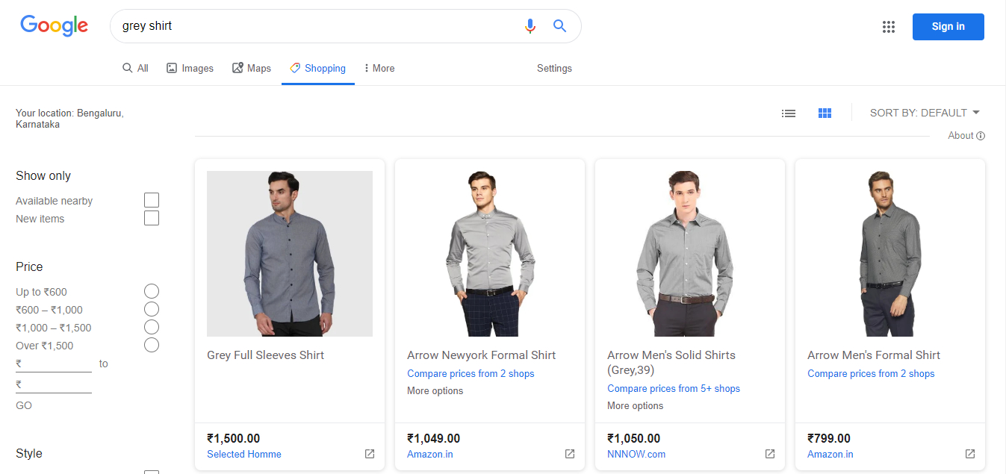Expand More options under Arrow Newyork shirt
The height and width of the screenshot is (474, 1006).
(x=435, y=390)
